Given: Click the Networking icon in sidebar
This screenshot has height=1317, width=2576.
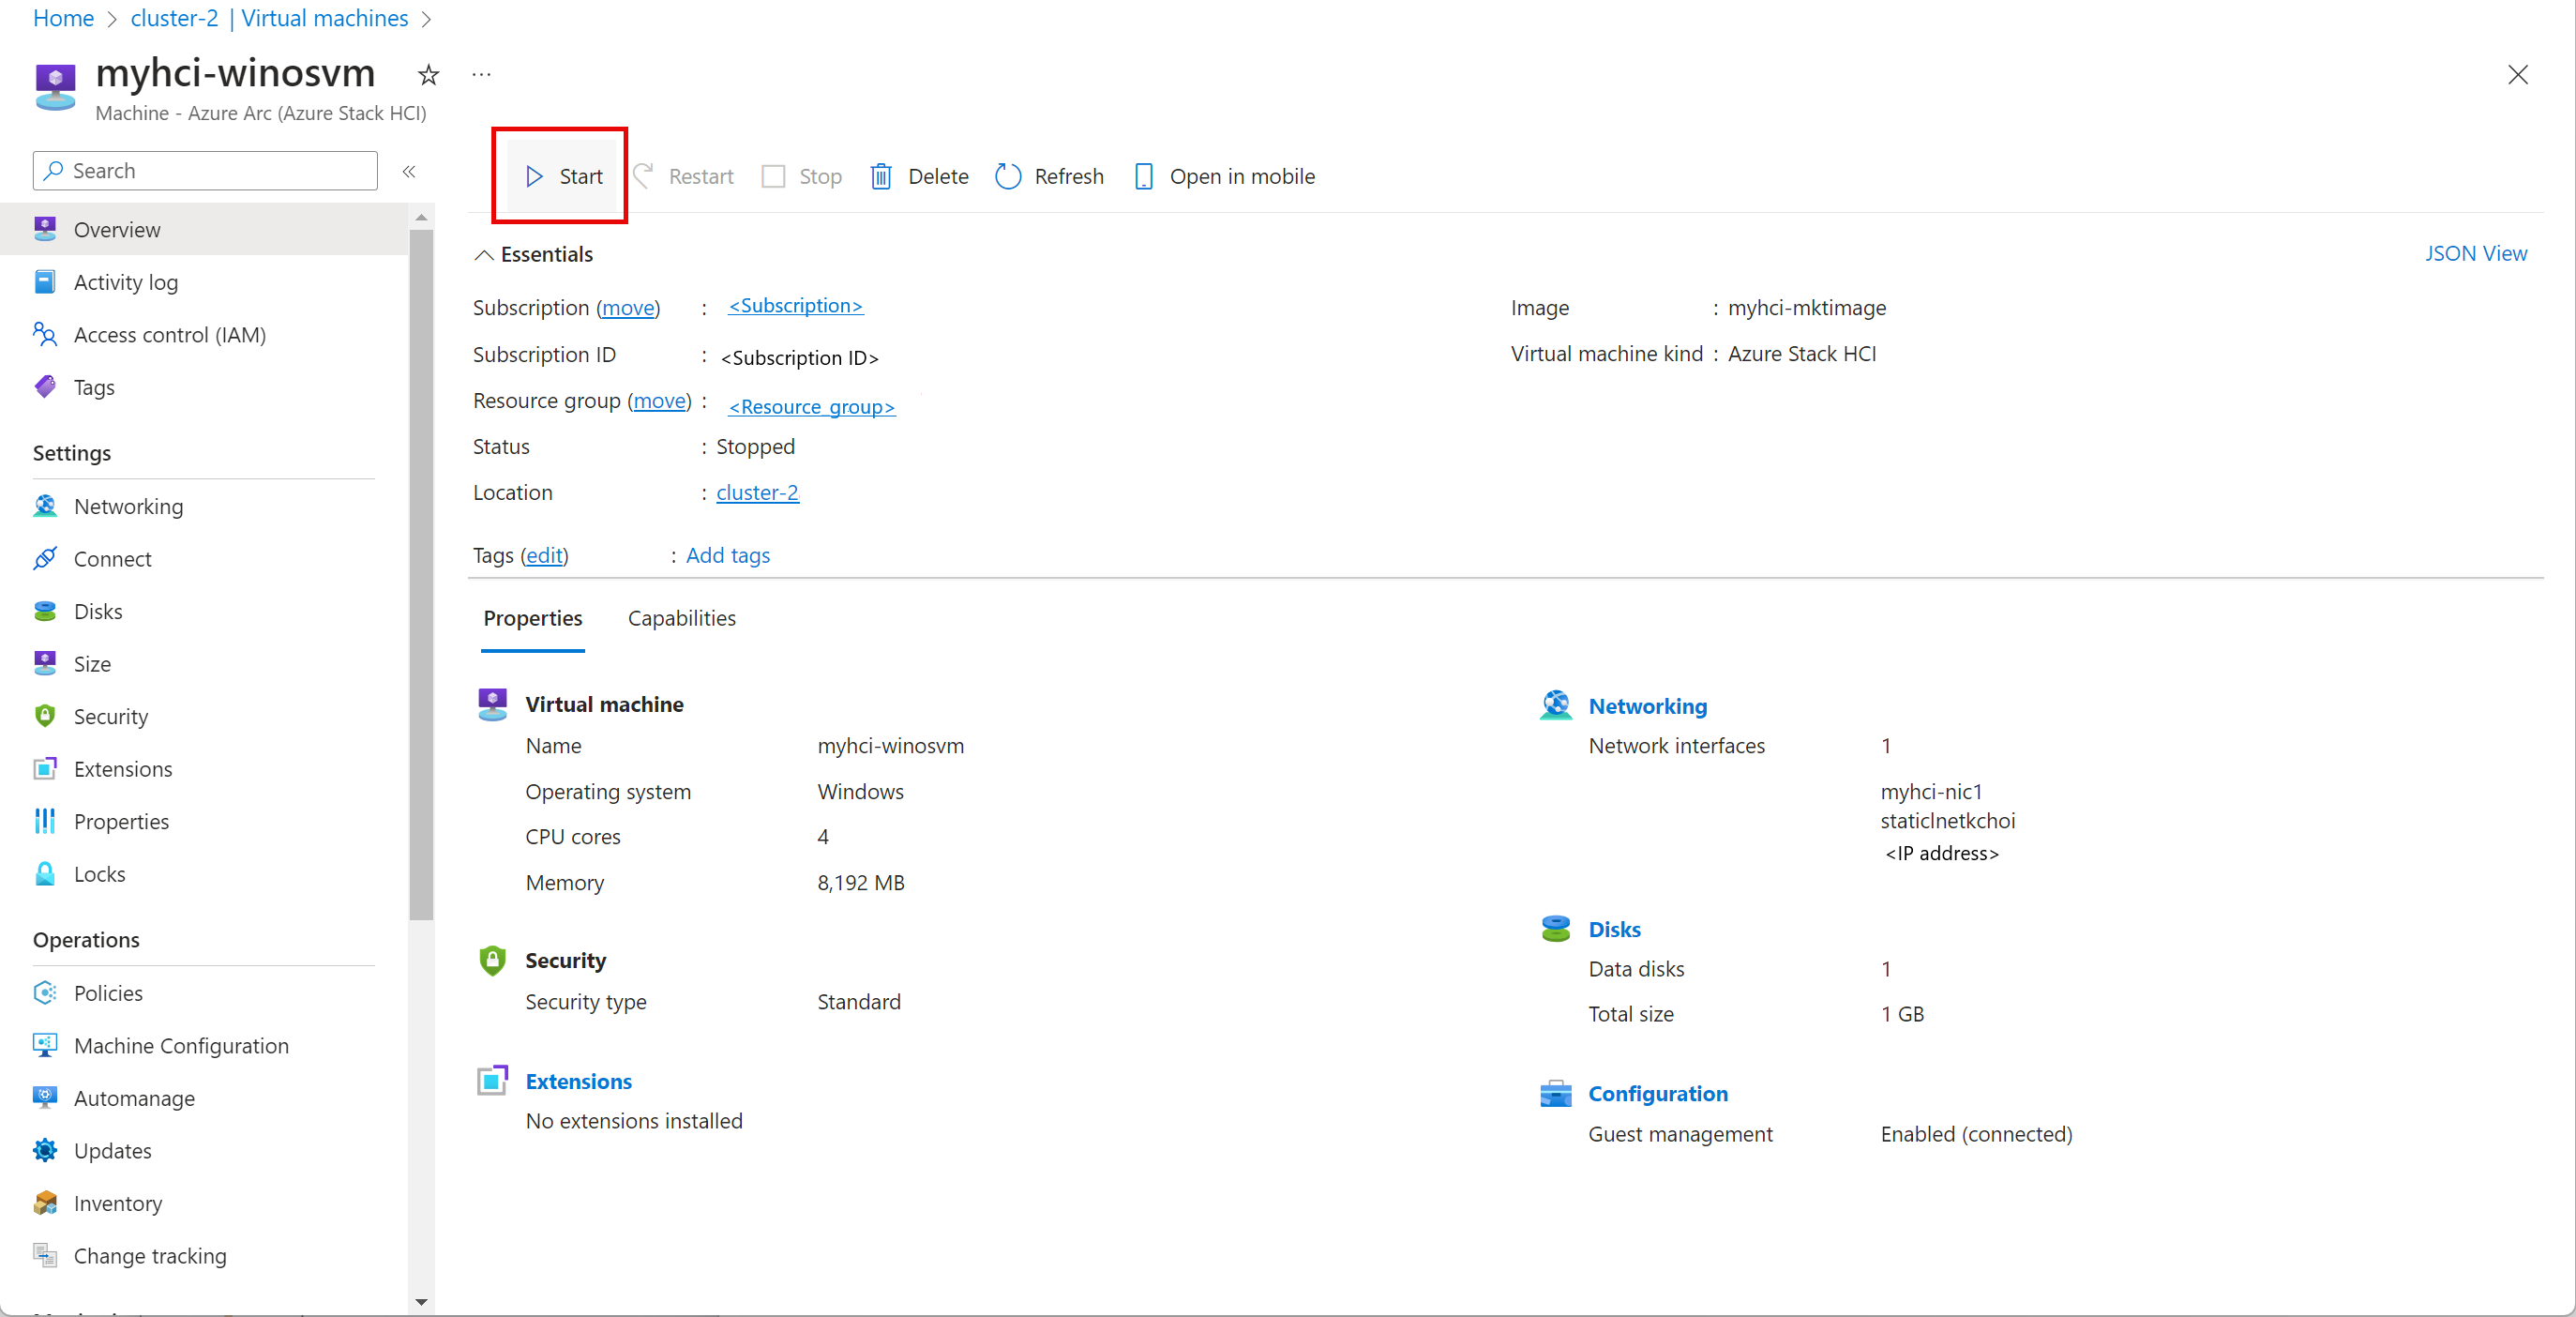Looking at the screenshot, I should (45, 506).
